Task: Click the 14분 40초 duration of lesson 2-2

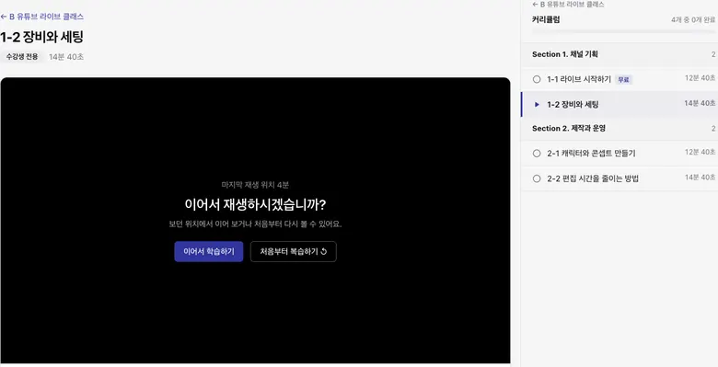Action: (701, 178)
